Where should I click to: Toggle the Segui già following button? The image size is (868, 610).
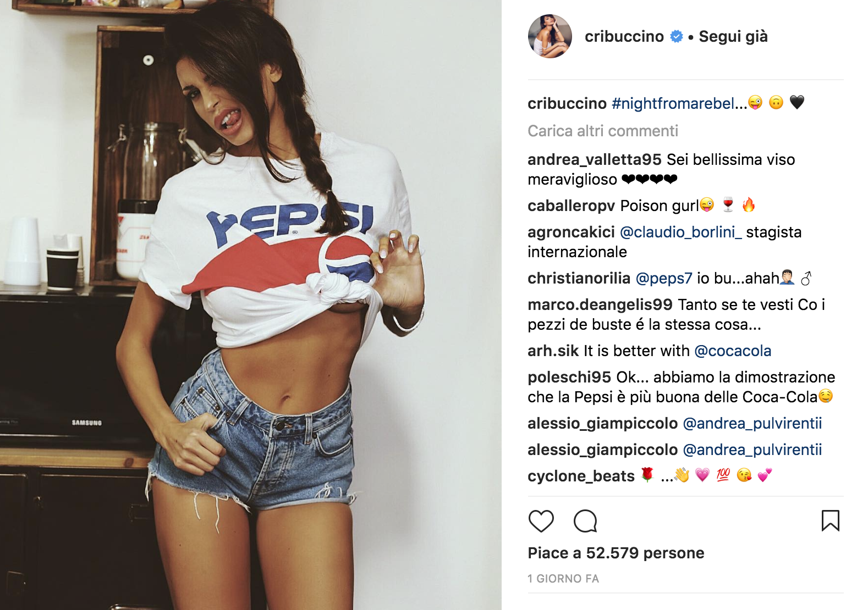(733, 36)
